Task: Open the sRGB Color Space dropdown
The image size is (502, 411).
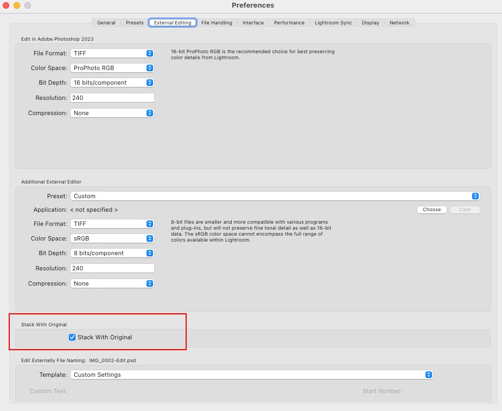Action: point(112,238)
